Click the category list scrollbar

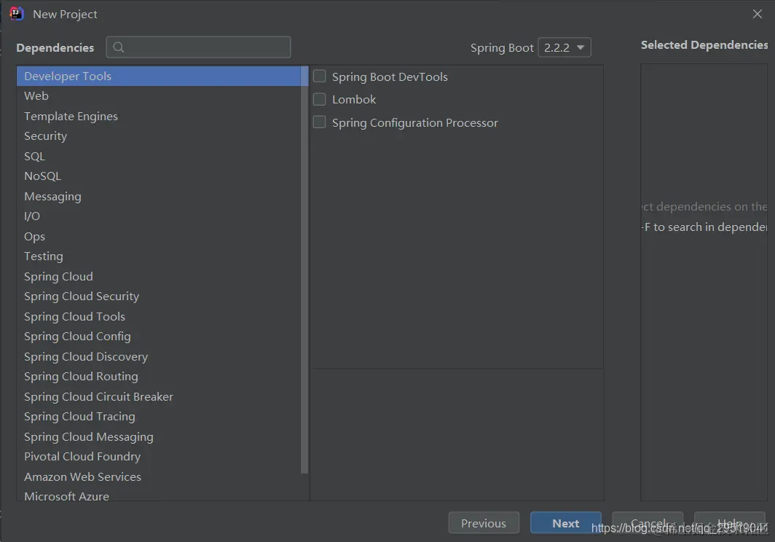[x=304, y=270]
